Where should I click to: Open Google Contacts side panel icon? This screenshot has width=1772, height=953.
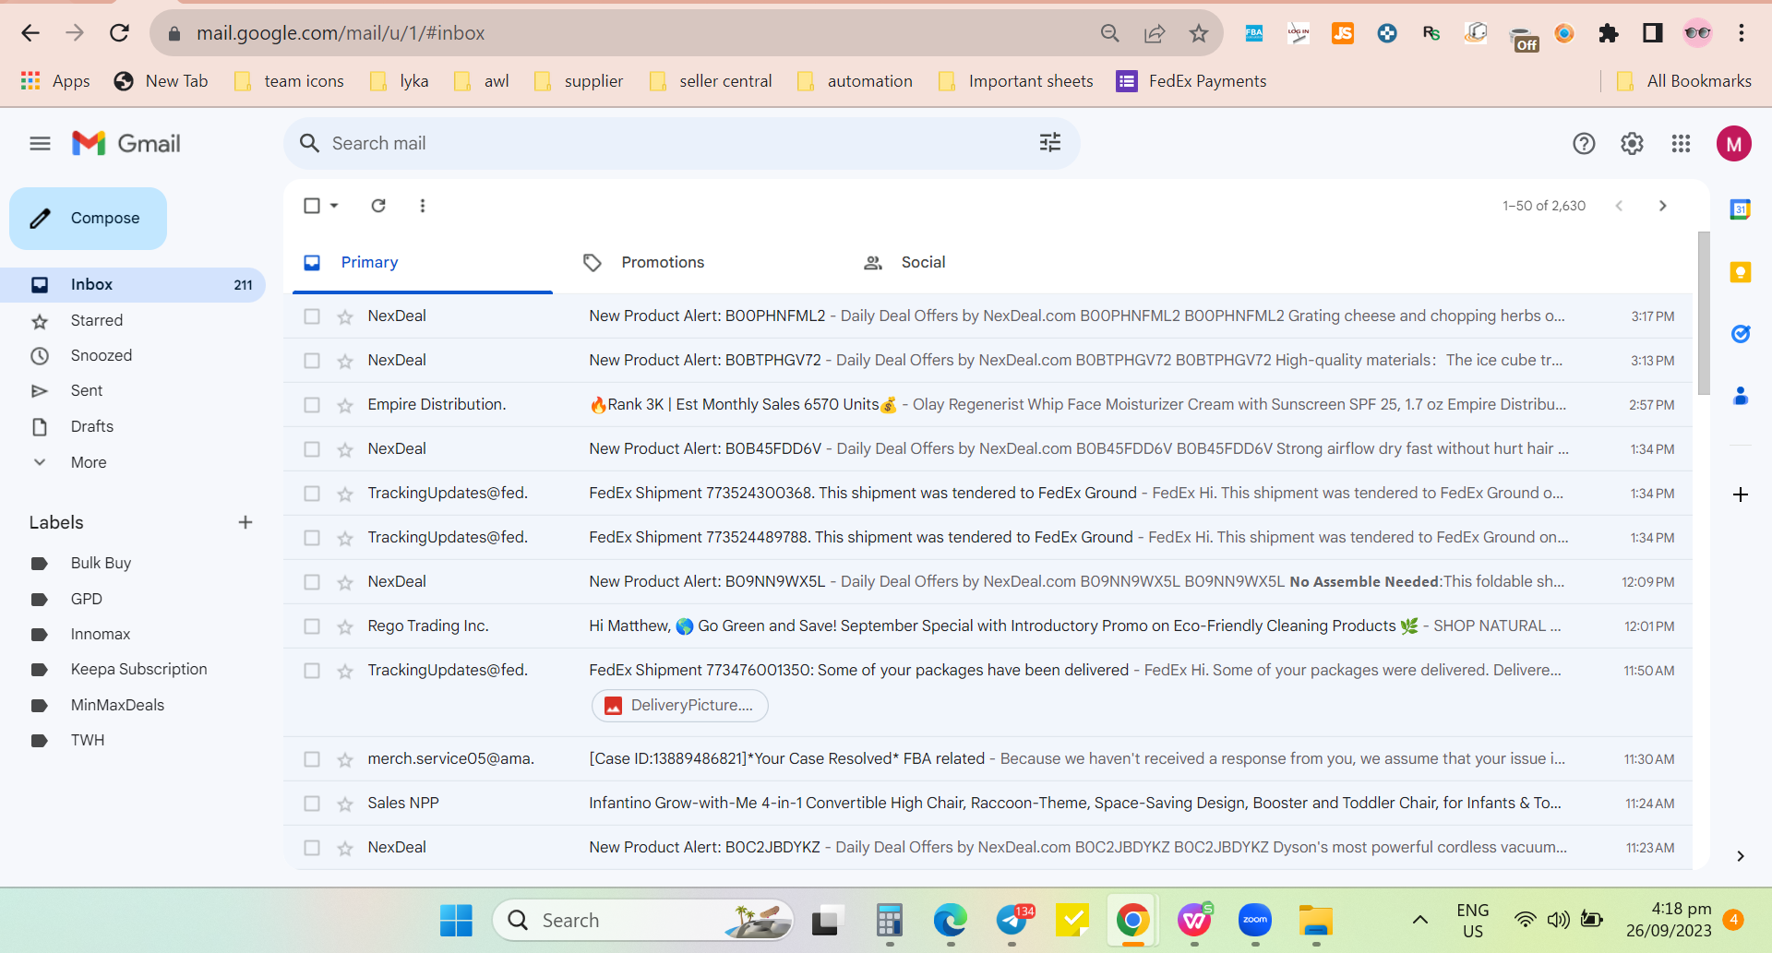(x=1741, y=397)
